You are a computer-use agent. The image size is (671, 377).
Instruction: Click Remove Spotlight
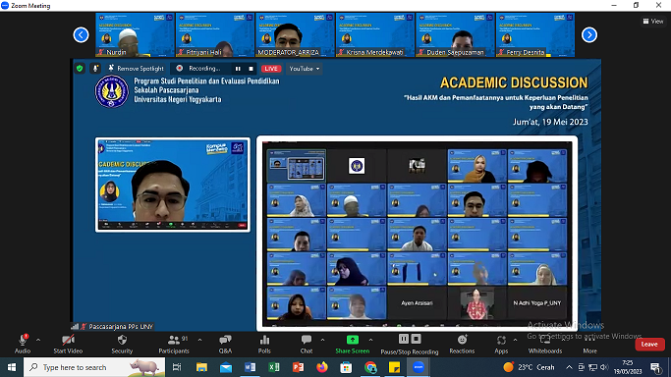(x=137, y=69)
